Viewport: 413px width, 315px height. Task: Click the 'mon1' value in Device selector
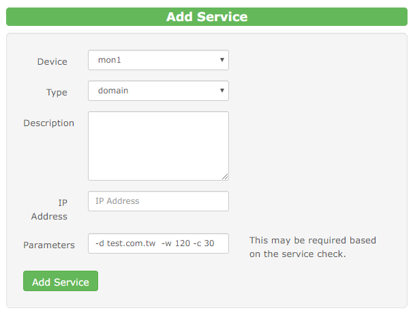coord(110,60)
